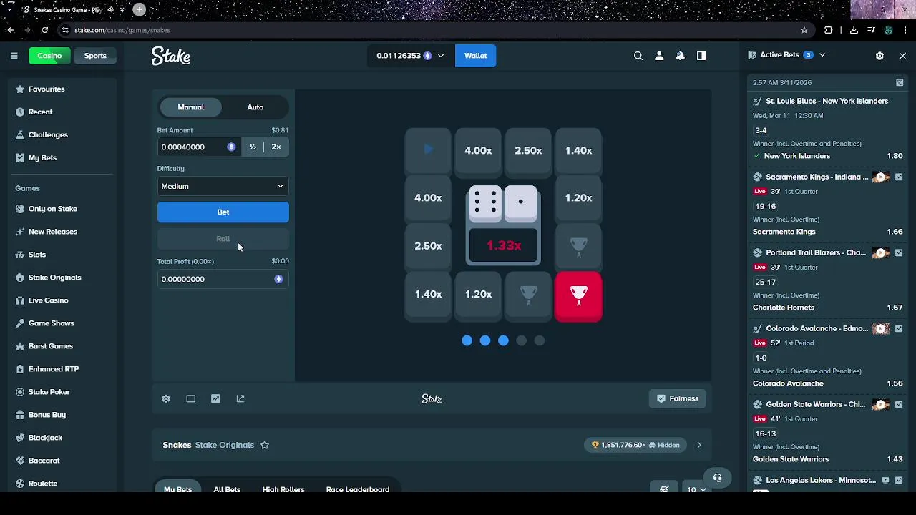916x515 pixels.
Task: Open the browser tab search dropdown
Action: 10,9
